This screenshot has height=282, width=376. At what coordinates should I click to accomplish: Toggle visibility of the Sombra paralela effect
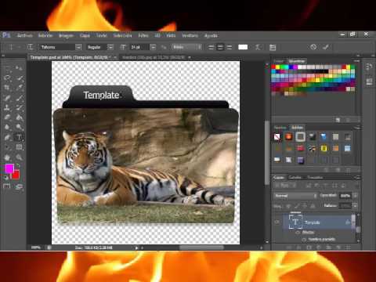(x=304, y=239)
